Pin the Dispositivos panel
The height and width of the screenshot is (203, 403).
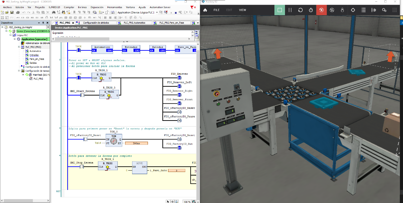(x=43, y=23)
